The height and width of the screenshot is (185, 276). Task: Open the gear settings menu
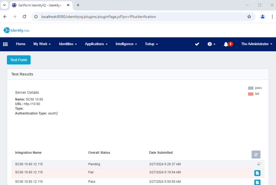(x=211, y=44)
